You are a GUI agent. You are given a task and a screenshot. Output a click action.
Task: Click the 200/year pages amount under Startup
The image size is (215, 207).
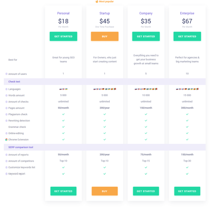(x=105, y=108)
